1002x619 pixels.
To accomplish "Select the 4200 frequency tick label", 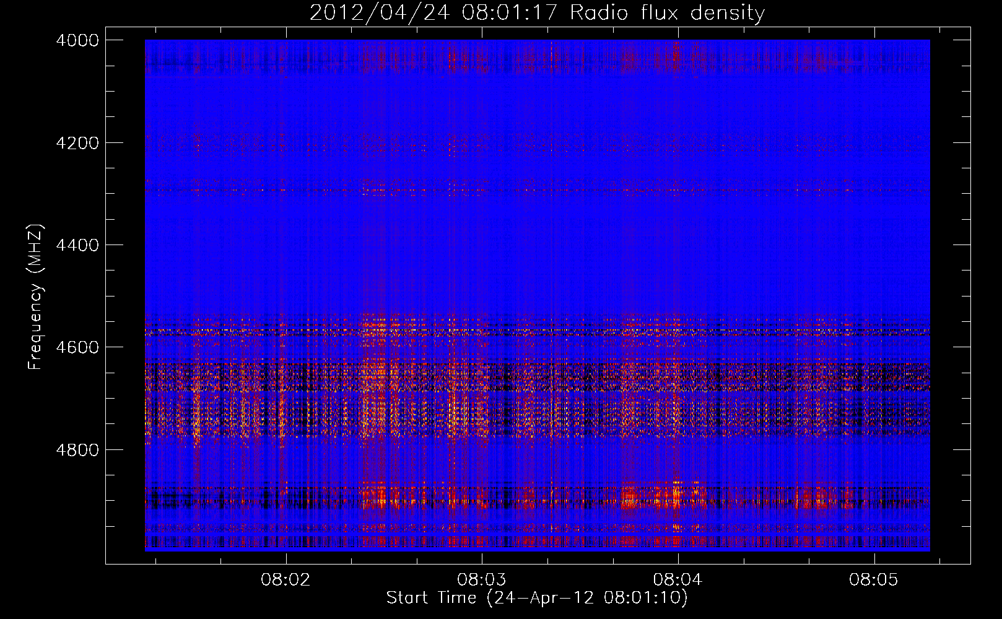I will click(77, 143).
